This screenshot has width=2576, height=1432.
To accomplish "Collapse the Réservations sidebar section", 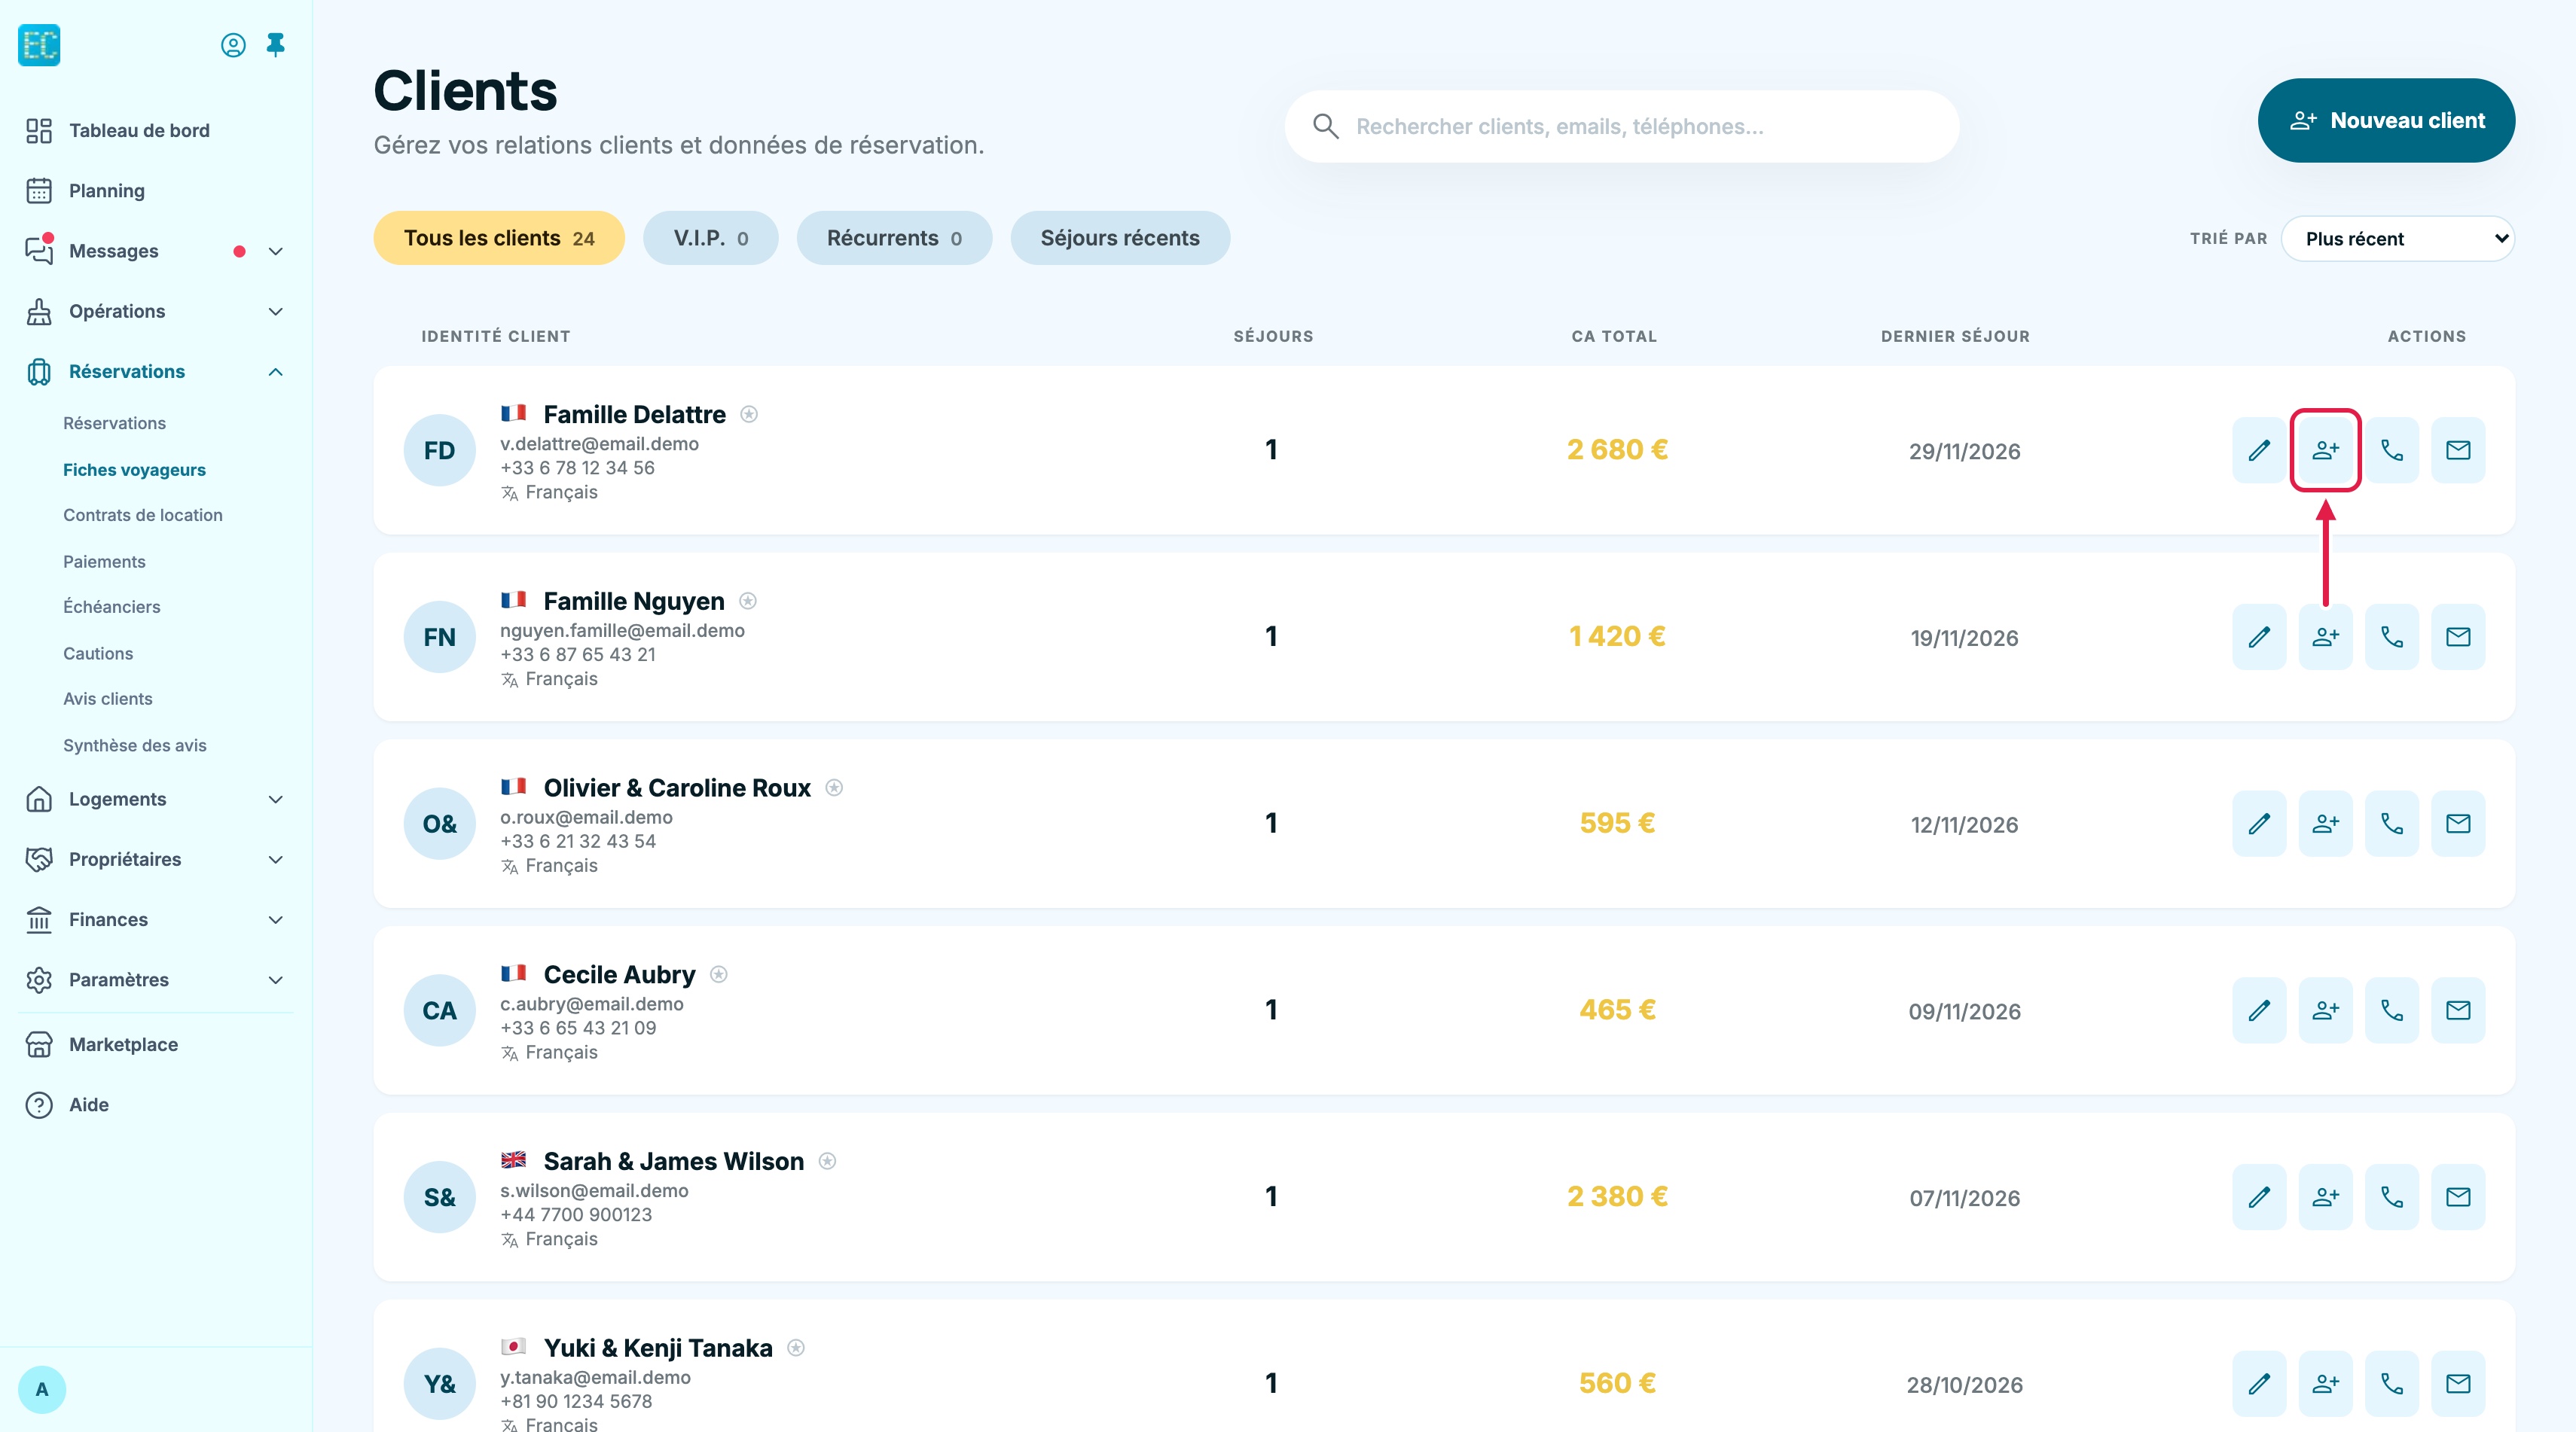I will click(x=276, y=372).
